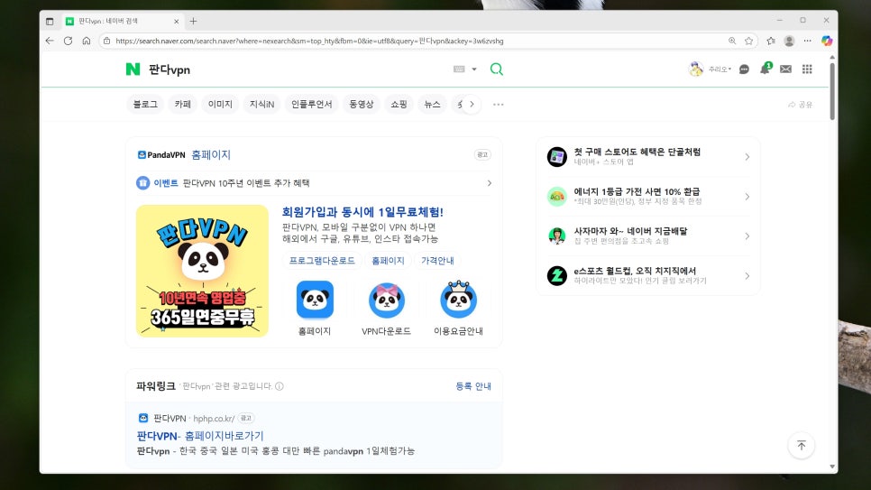Open the Naver talk chat bubble icon
871x490 pixels.
[745, 69]
